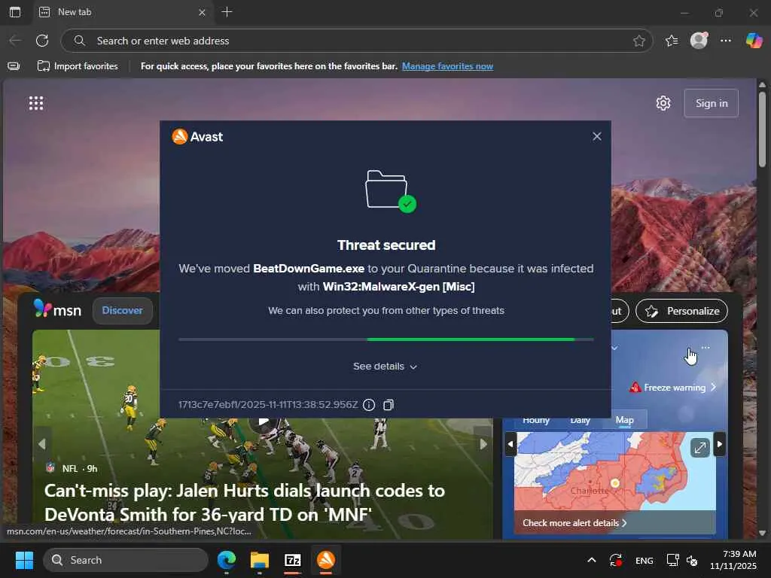Go to previous weather card
771x578 pixels.
point(510,444)
